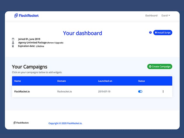The image size is (184, 138).
Task: Click the Launched on column header
Action: pos(105,81)
